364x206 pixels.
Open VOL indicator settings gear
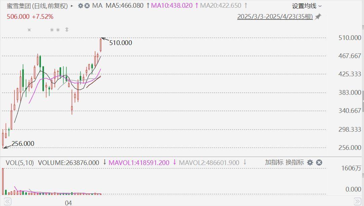pyautogui.click(x=310, y=163)
